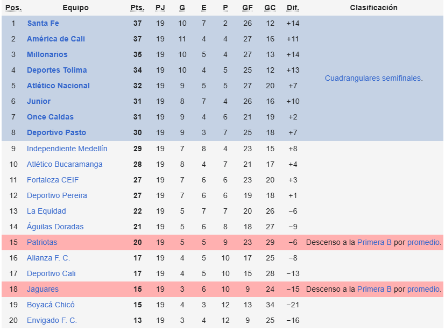Open the Cuadrangulares semifinales link

click(374, 79)
